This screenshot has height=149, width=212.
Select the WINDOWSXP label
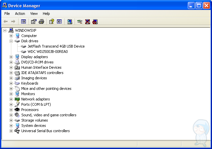pos(26,30)
